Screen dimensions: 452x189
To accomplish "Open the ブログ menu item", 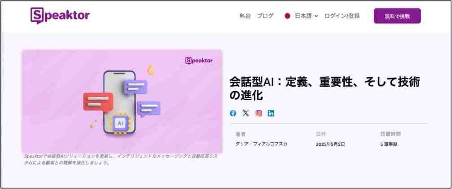I will point(265,16).
